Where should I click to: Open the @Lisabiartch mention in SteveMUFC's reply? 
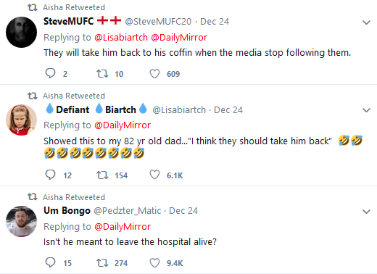(121, 38)
